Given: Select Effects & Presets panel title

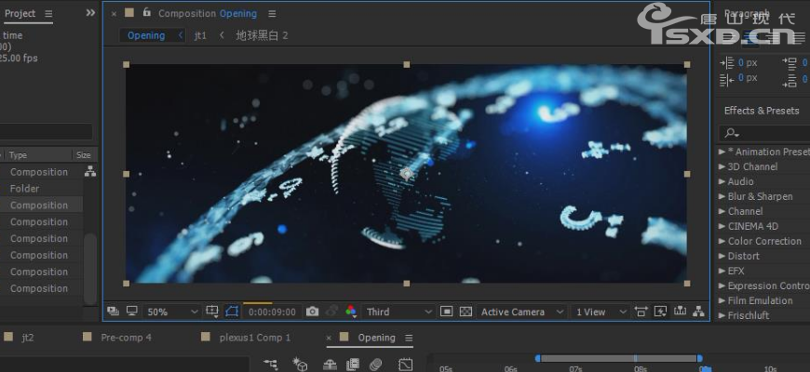Looking at the screenshot, I should [x=762, y=111].
